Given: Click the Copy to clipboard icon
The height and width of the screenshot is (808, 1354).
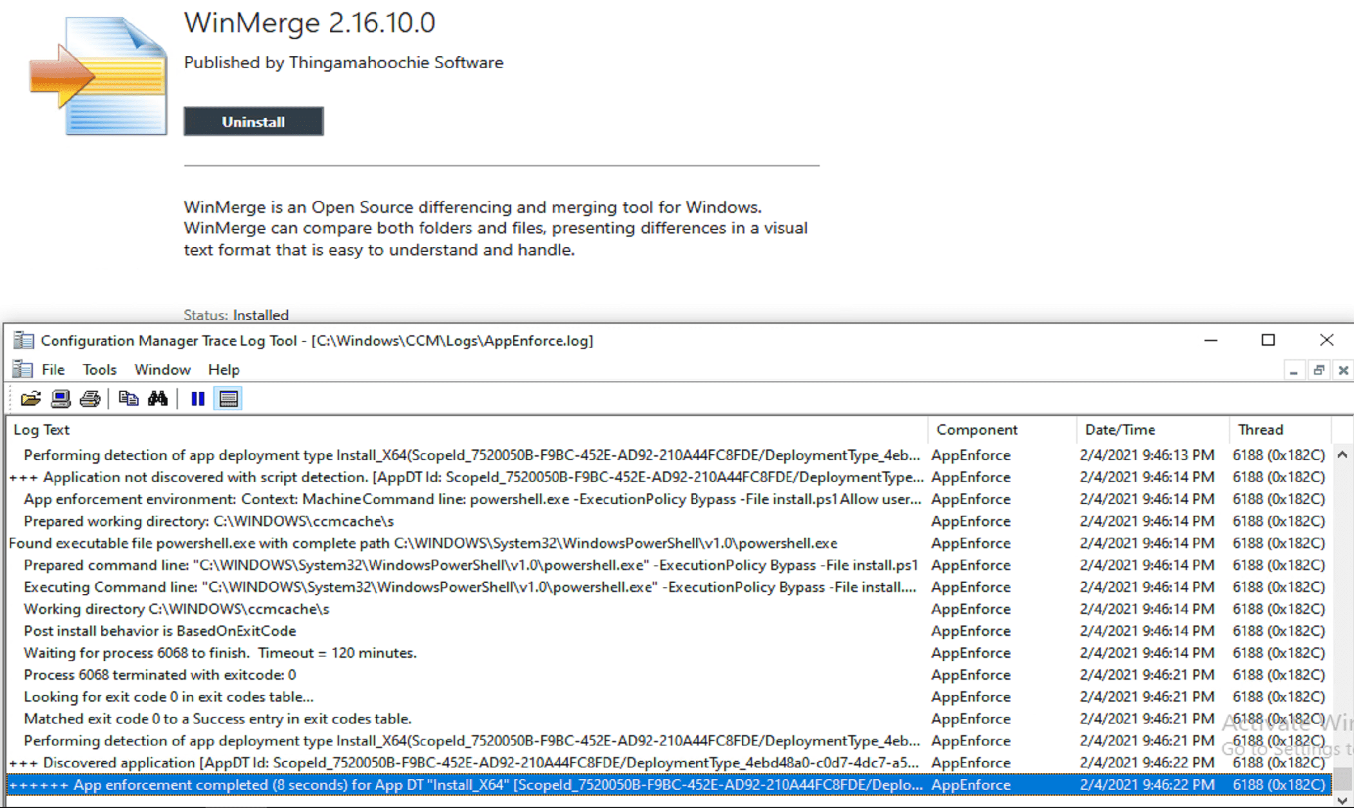Looking at the screenshot, I should (128, 399).
